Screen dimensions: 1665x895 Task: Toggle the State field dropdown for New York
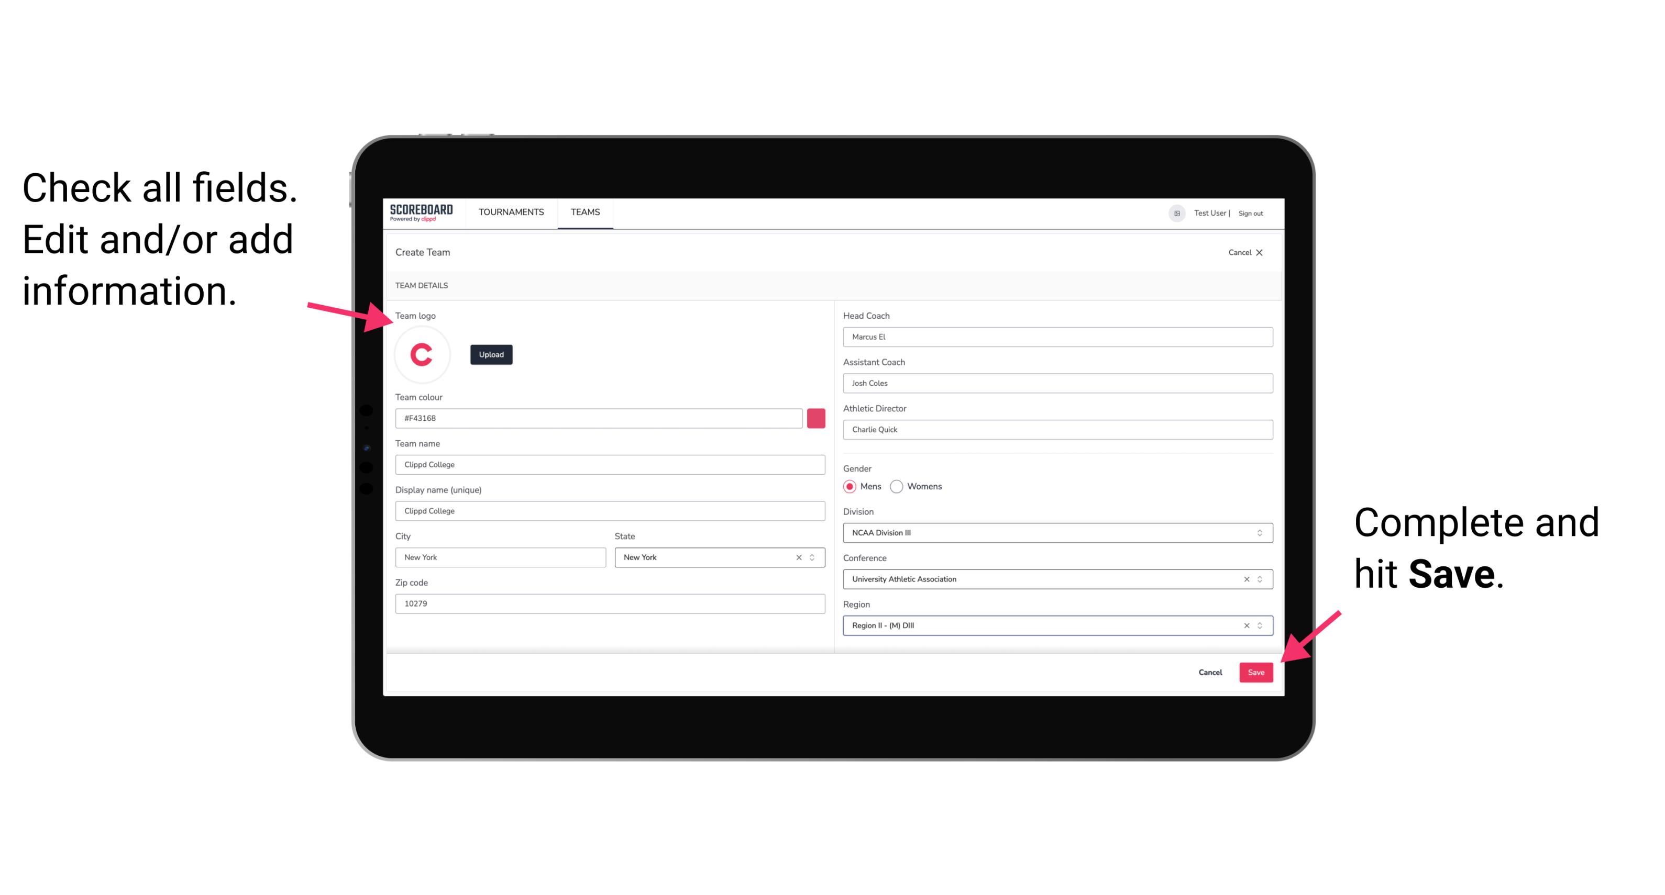[x=814, y=556]
